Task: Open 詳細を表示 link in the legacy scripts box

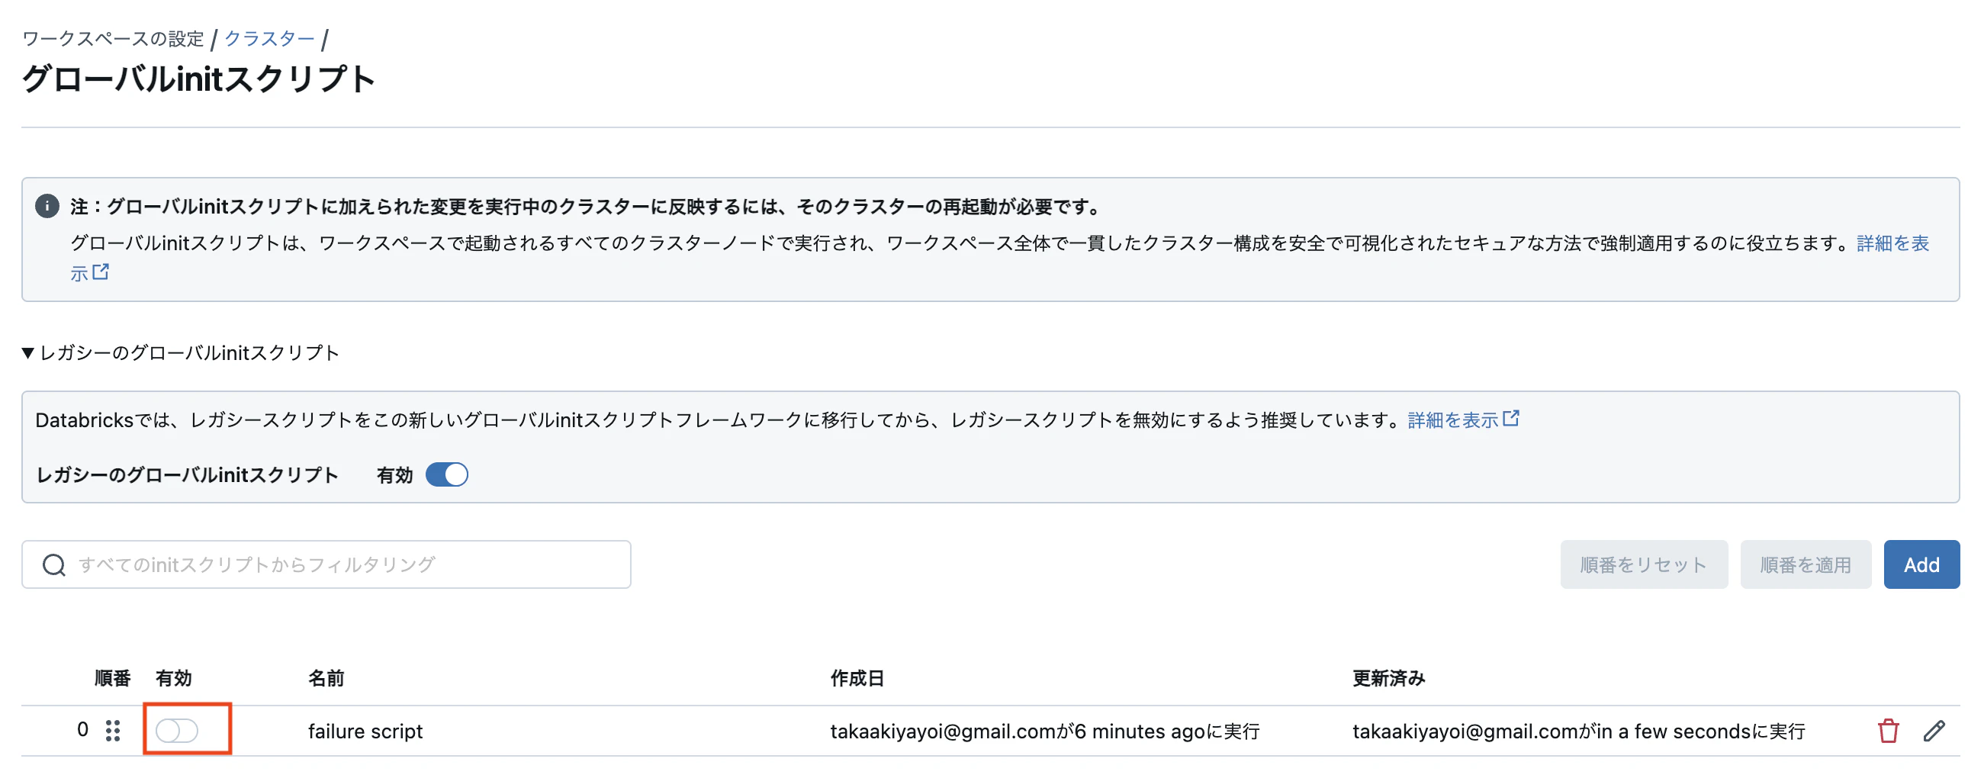Action: pyautogui.click(x=1463, y=420)
